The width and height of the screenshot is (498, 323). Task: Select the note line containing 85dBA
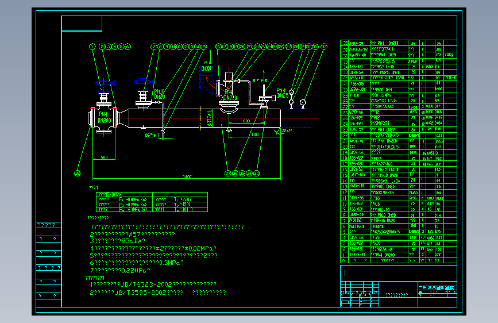pos(118,241)
